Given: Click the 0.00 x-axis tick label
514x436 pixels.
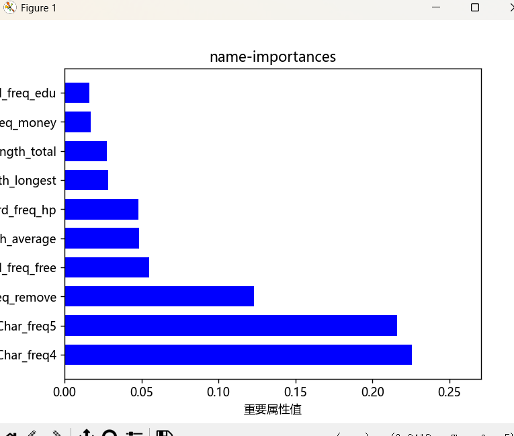Looking at the screenshot, I should click(x=65, y=392).
